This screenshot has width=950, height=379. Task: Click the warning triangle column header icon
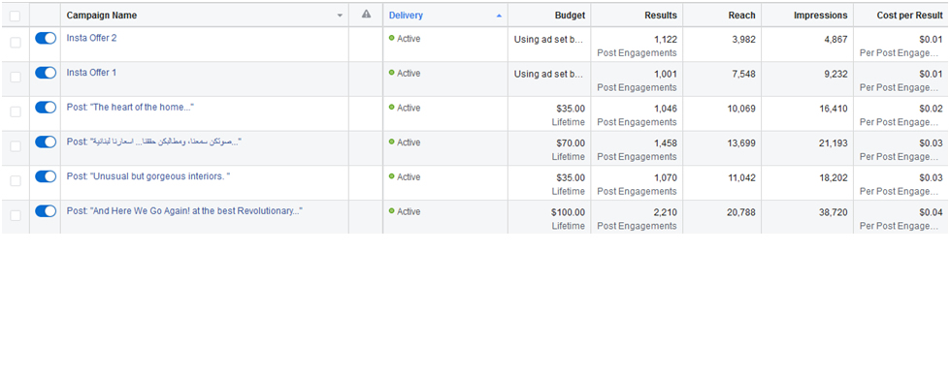366,15
